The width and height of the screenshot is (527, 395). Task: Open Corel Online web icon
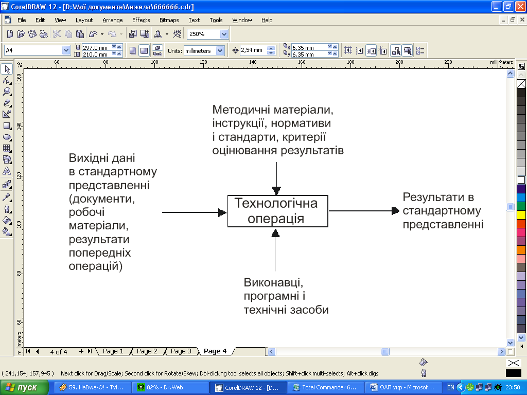click(x=177, y=34)
